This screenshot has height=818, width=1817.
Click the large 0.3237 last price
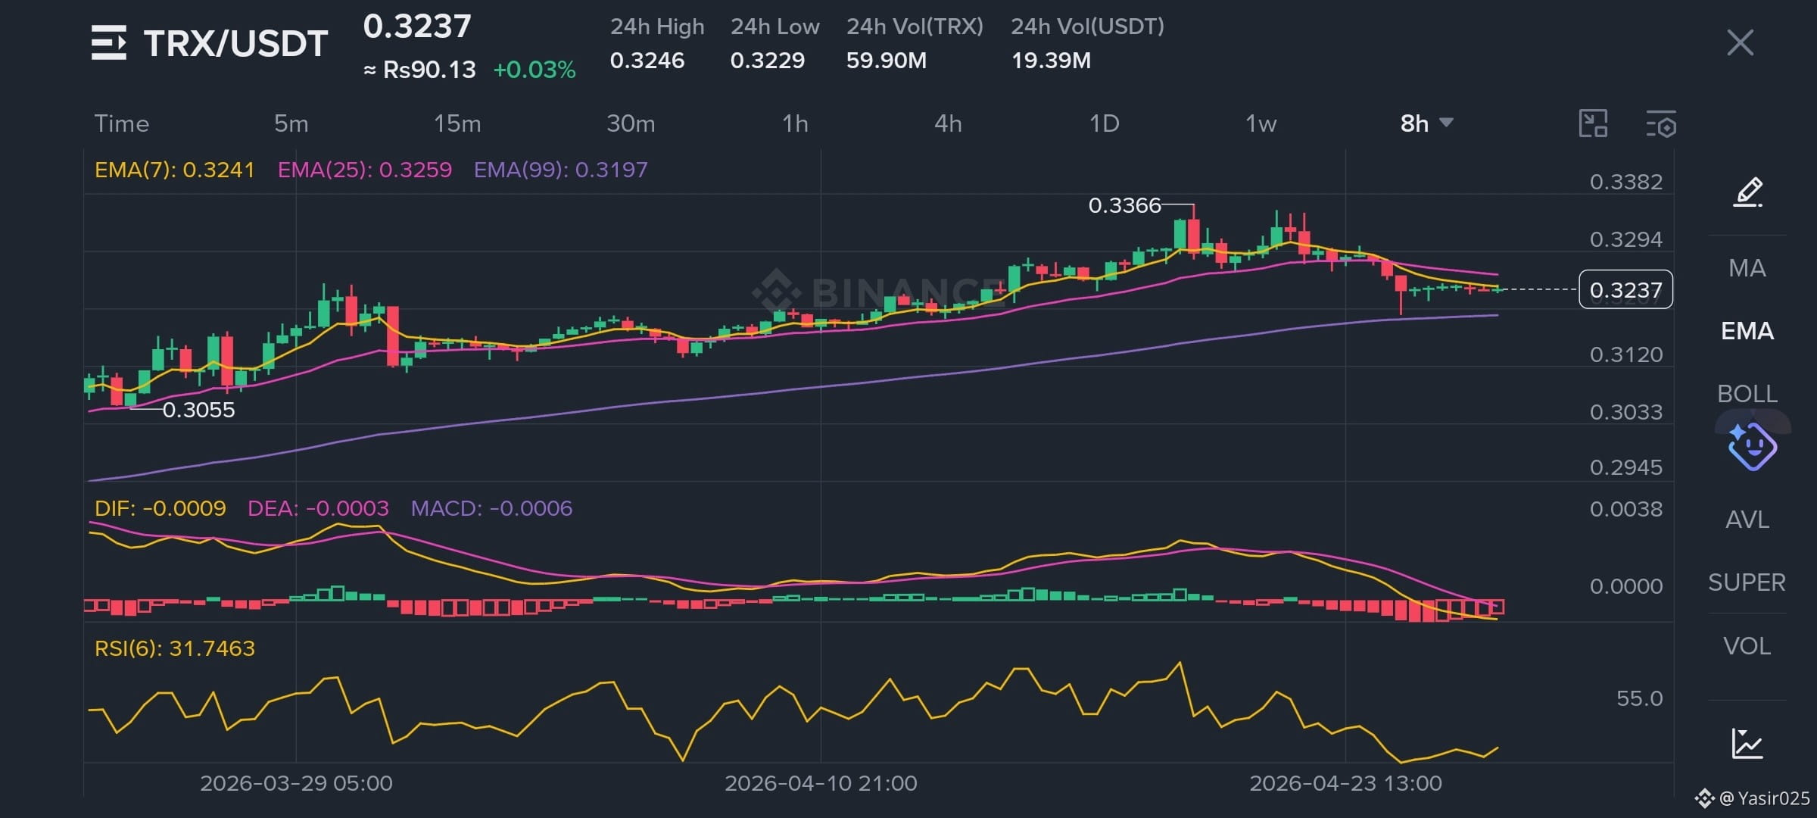(x=417, y=27)
